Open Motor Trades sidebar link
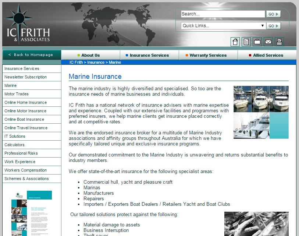Viewport: 299px width, 236px height. [x=32, y=94]
